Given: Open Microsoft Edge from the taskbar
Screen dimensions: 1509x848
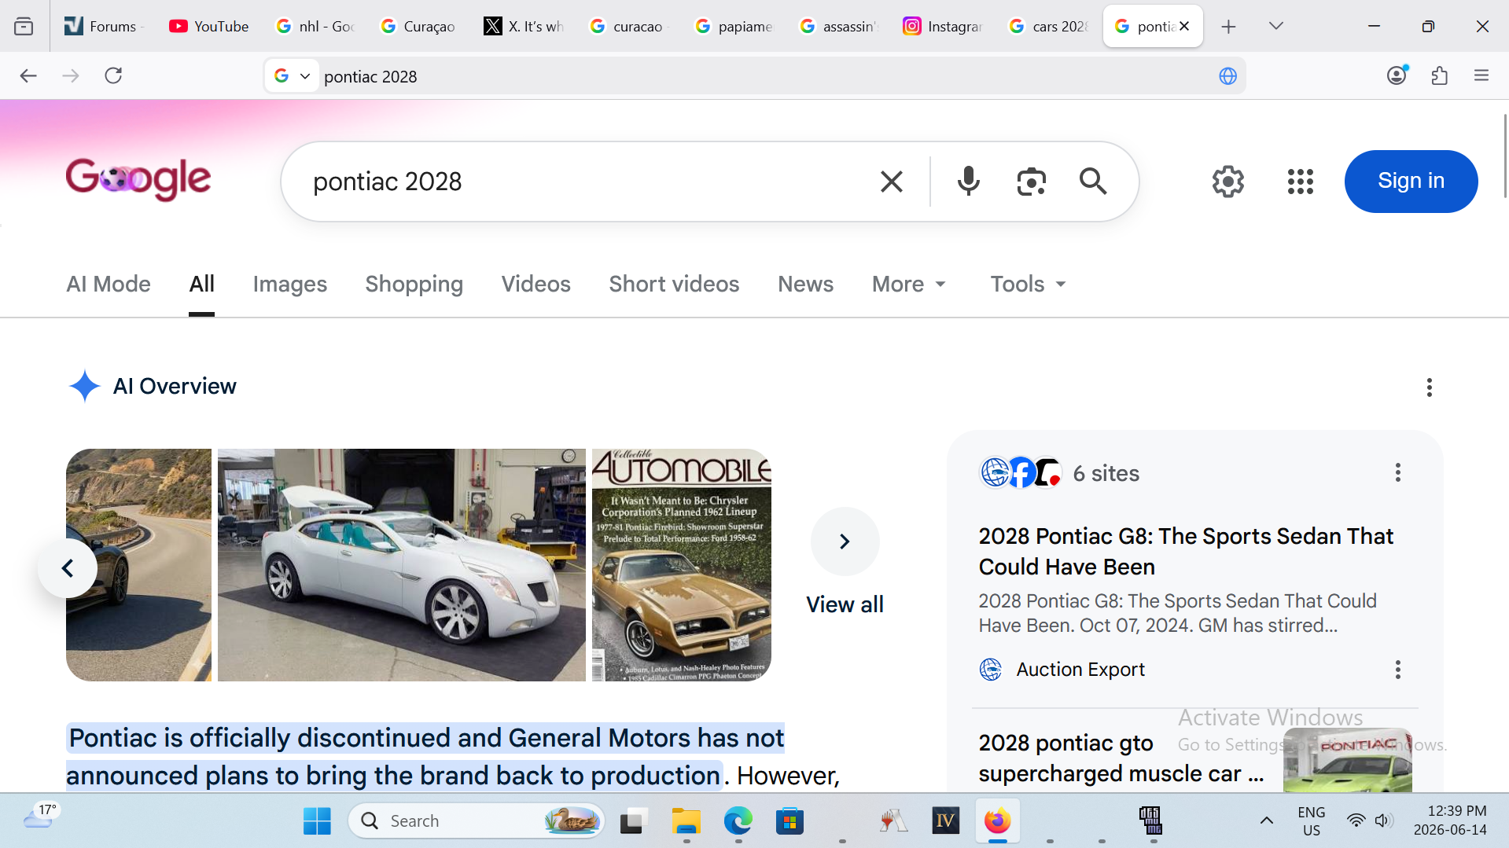Looking at the screenshot, I should pyautogui.click(x=738, y=821).
